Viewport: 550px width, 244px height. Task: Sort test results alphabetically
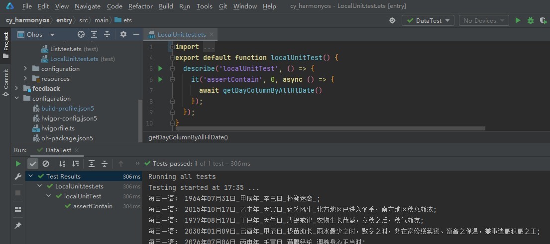coord(62,164)
